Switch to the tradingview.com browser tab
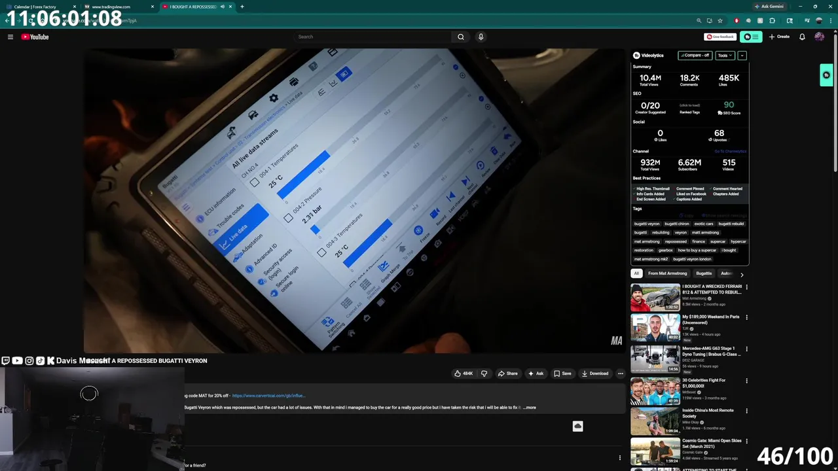This screenshot has width=838, height=471. click(x=118, y=7)
